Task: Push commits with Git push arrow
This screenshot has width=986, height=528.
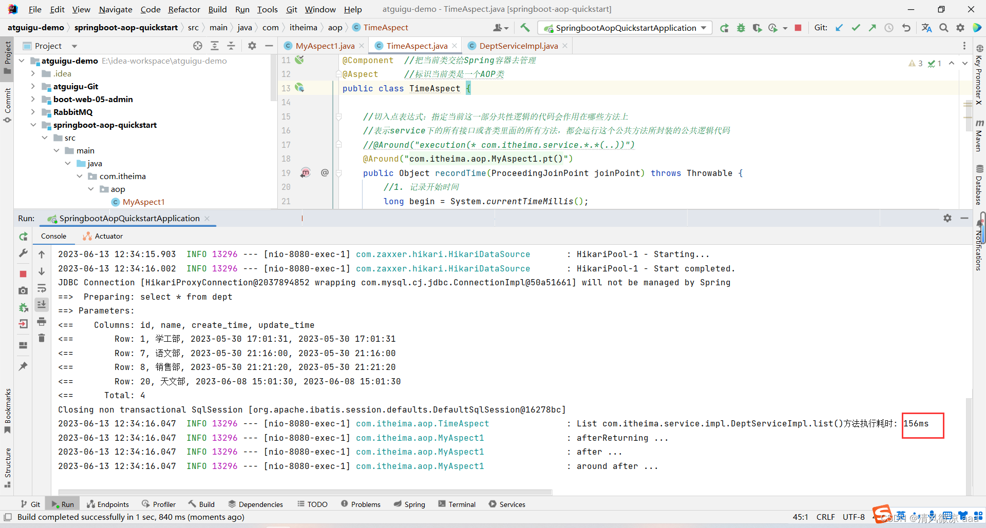Action: [x=872, y=28]
